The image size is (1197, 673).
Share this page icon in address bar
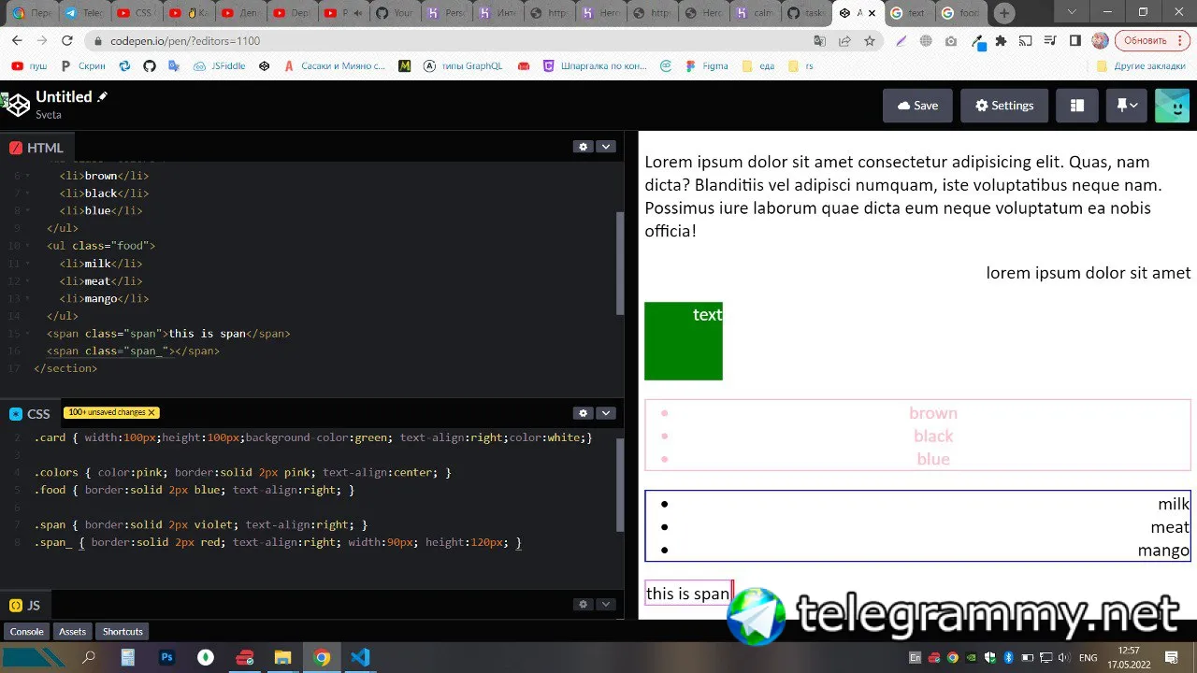pos(844,41)
